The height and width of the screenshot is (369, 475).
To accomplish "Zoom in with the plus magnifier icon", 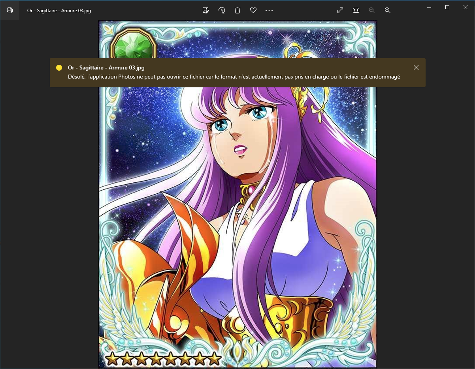I will click(x=388, y=10).
